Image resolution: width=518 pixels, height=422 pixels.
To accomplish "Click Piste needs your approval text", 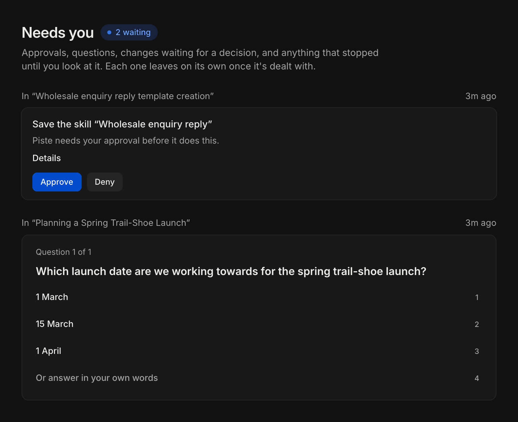I will (x=126, y=141).
